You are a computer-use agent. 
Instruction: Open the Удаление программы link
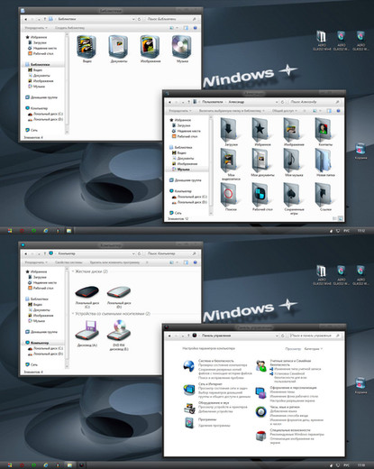pos(214,426)
